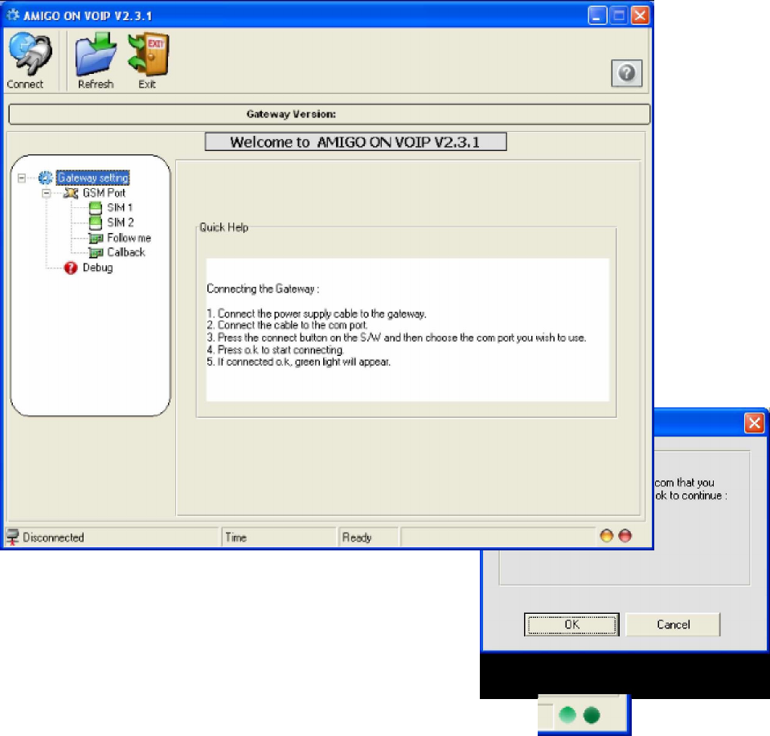770x736 pixels.
Task: Click the Gateway setting gear icon
Action: coord(46,178)
